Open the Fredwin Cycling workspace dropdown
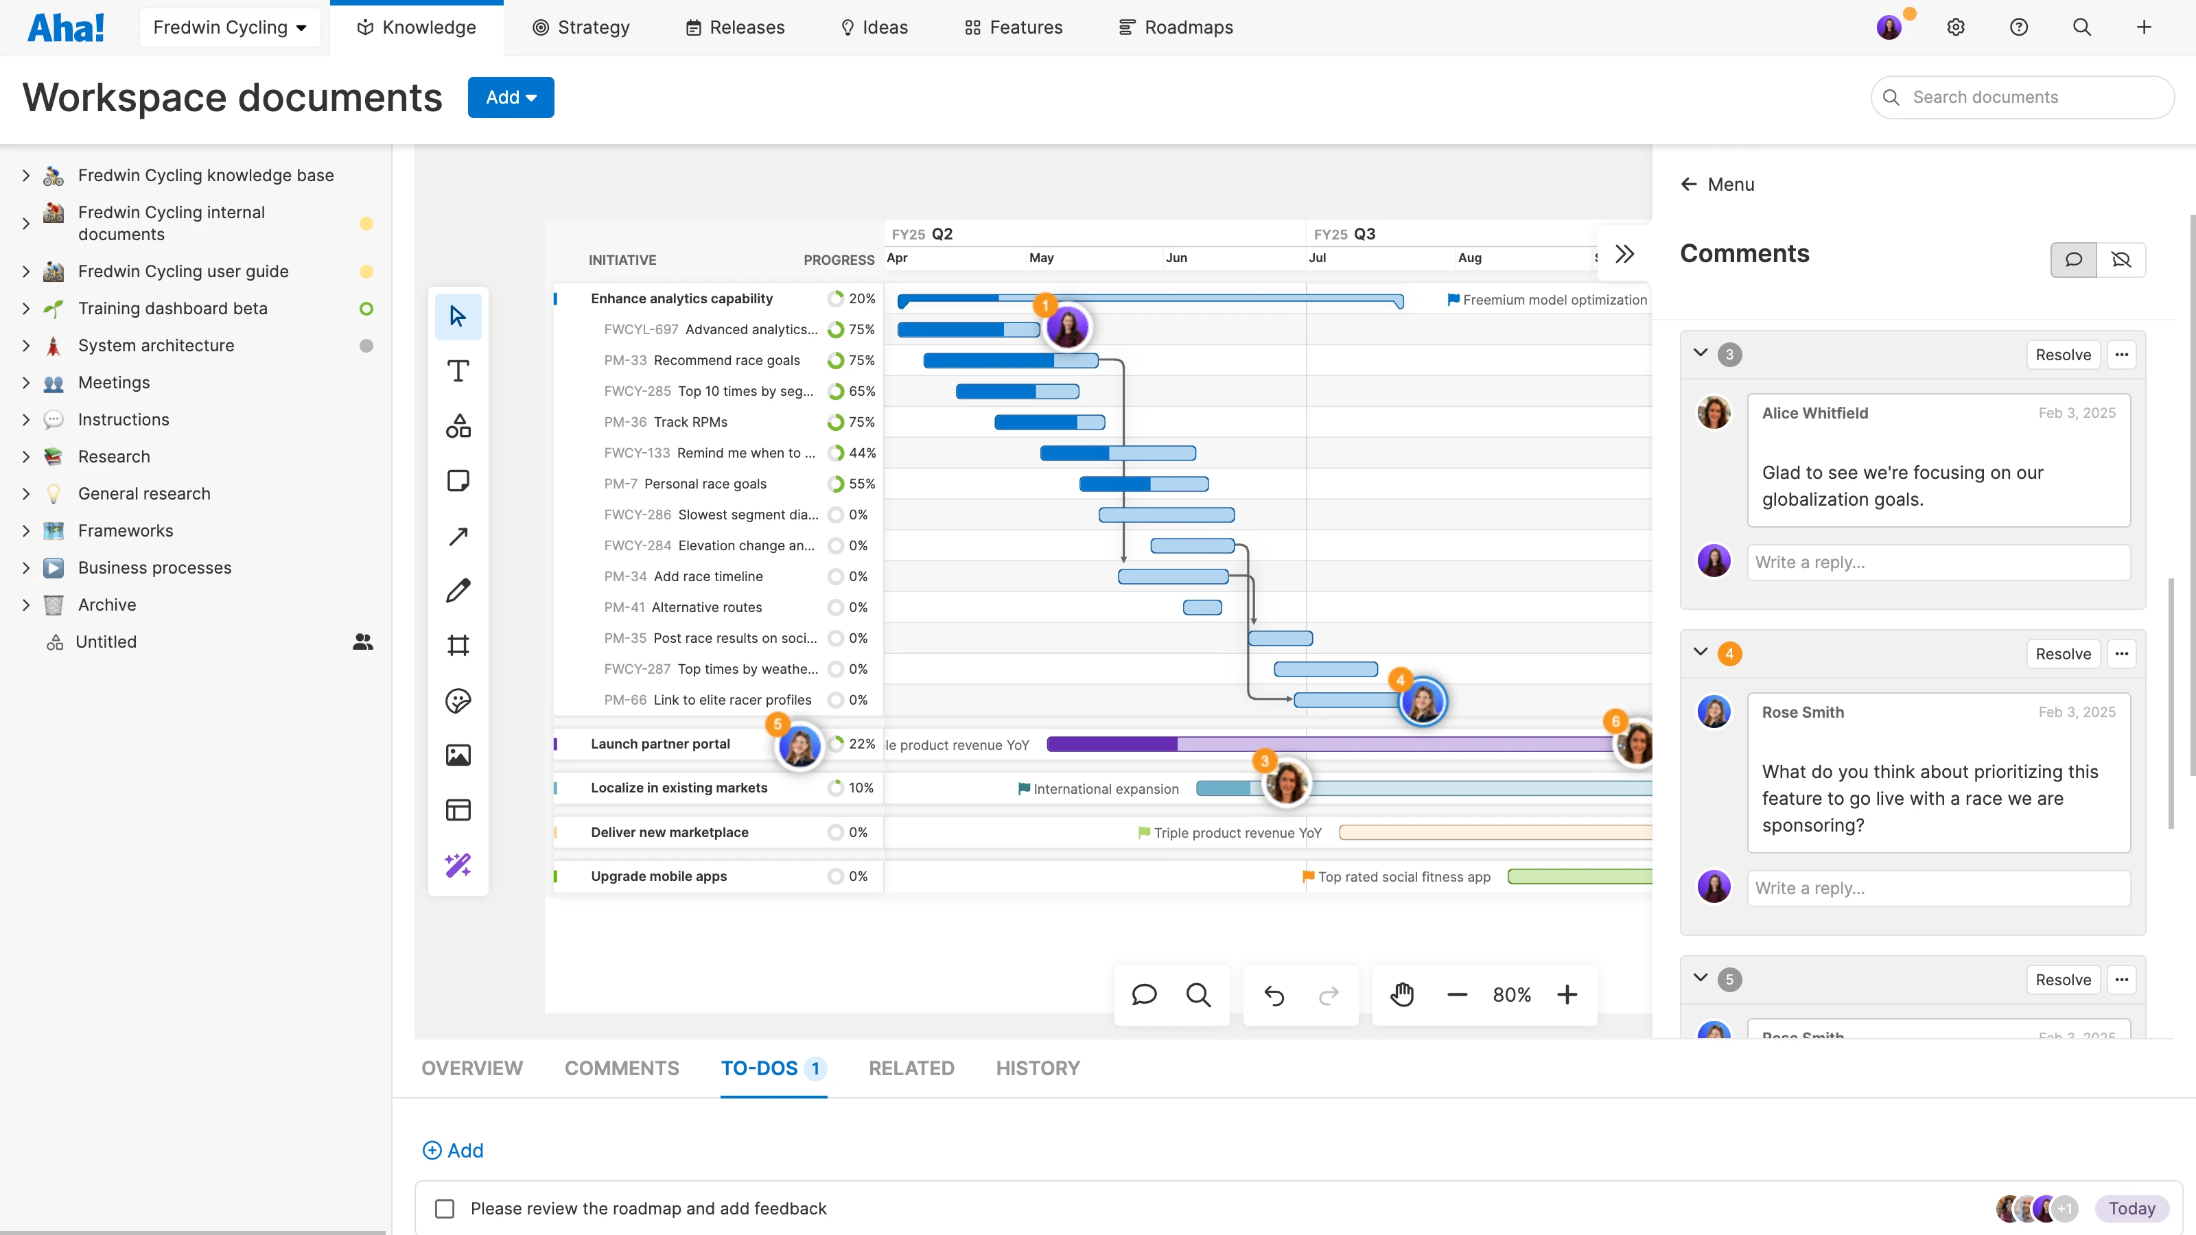The image size is (2196, 1235). 229,27
